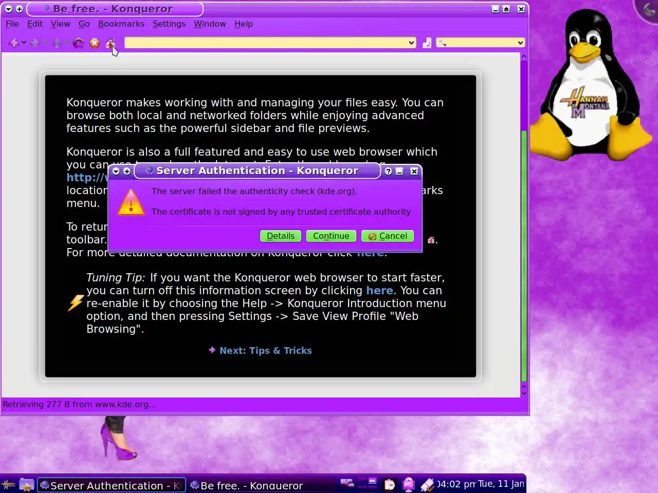Open context help question mark on dialog titlebar
Viewport: 658px width, 493px height.
388,171
